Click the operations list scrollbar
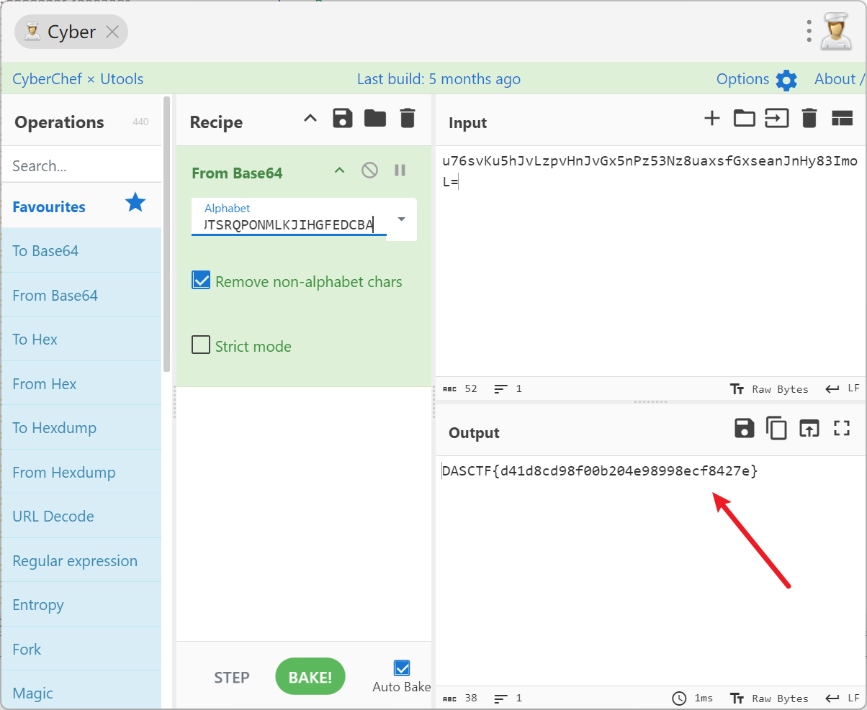The height and width of the screenshot is (710, 867). (167, 234)
